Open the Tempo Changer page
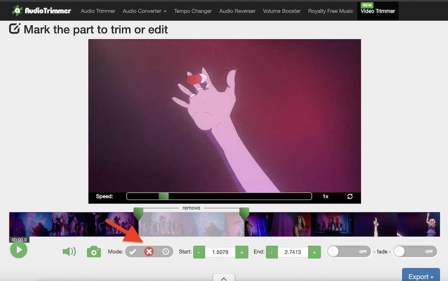This screenshot has height=281, width=448. [x=193, y=11]
